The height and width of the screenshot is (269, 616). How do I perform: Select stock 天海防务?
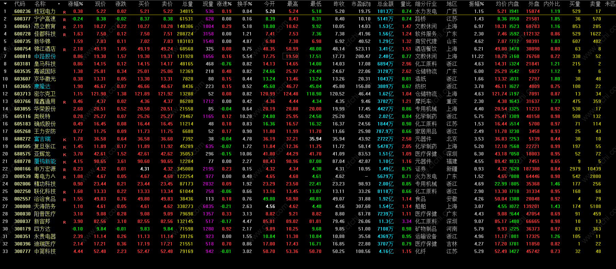click(x=45, y=206)
